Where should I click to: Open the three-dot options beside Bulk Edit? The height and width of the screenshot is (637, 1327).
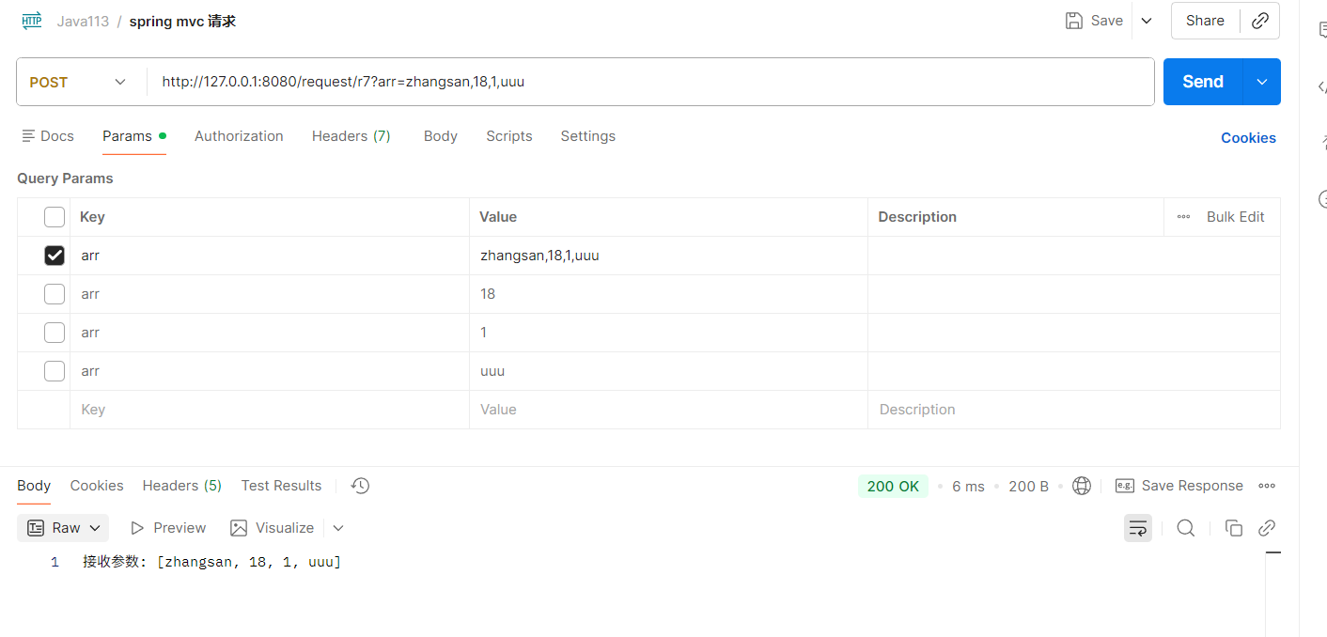coord(1183,217)
